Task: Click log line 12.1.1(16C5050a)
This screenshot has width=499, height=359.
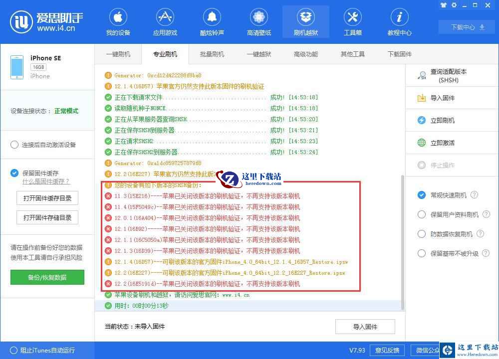Action: click(x=207, y=240)
